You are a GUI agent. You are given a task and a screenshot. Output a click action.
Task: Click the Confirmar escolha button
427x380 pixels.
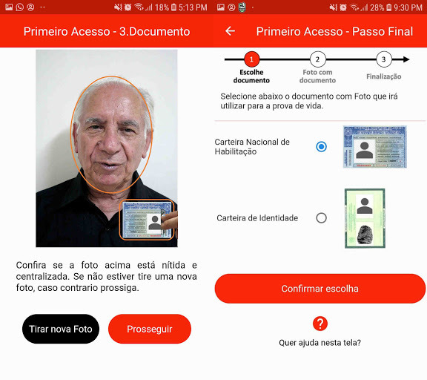point(320,289)
